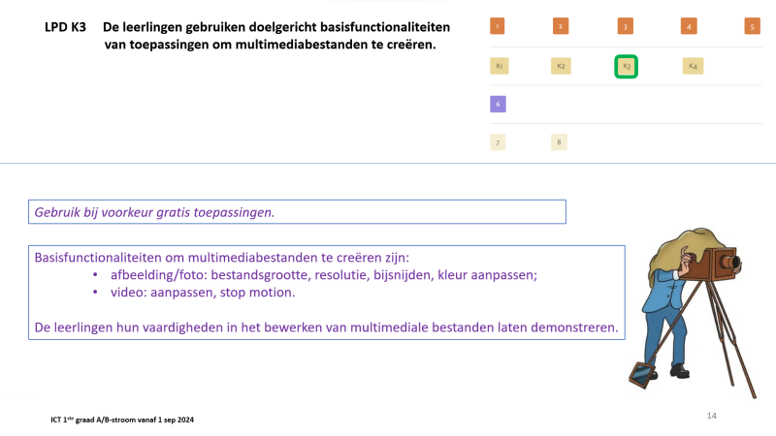Click the slide page number 14
This screenshot has height=436, width=776.
[x=712, y=415]
